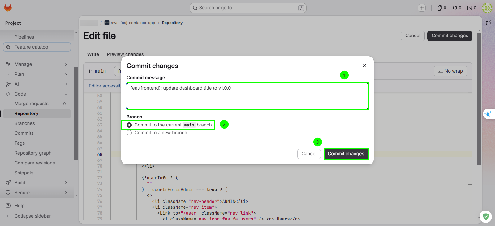
Task: Click the Feature catalog grid icon
Action: click(x=8, y=47)
